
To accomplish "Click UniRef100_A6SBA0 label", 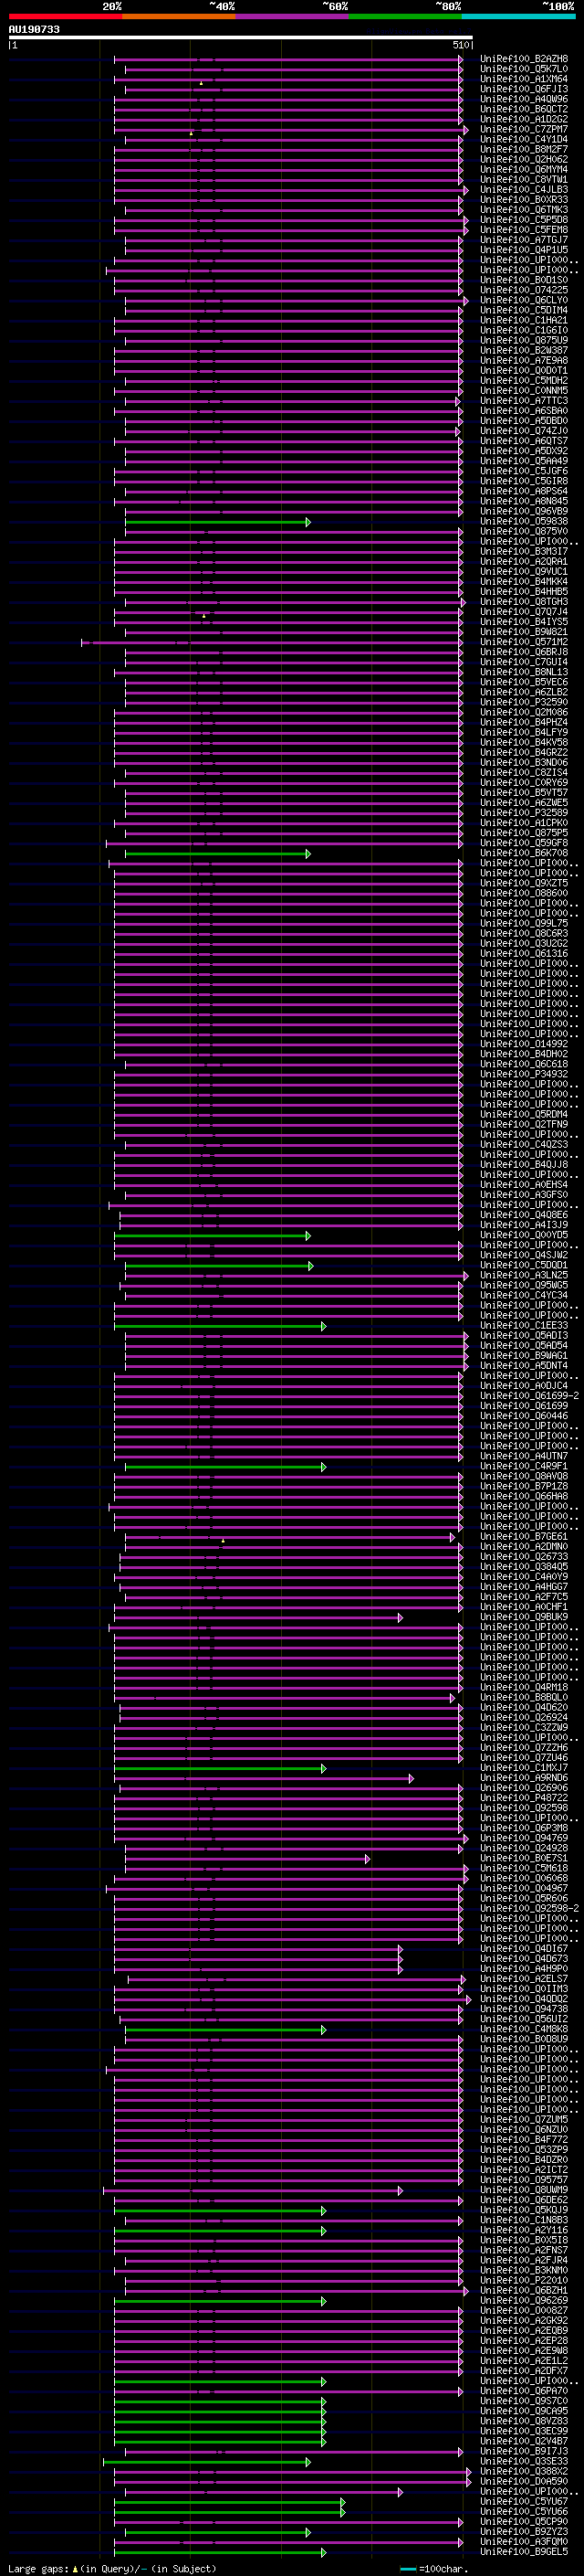I will pos(523,411).
